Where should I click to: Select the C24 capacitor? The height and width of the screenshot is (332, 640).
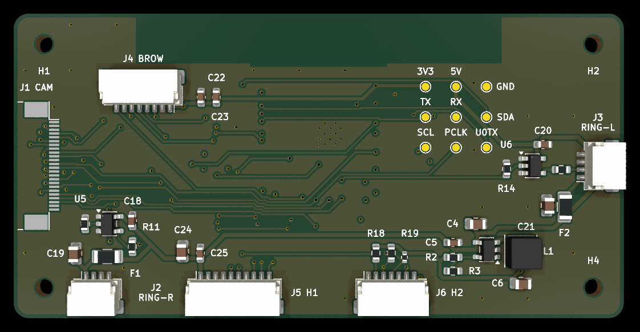click(183, 251)
